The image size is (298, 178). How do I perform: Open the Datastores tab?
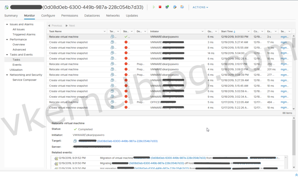click(x=92, y=16)
